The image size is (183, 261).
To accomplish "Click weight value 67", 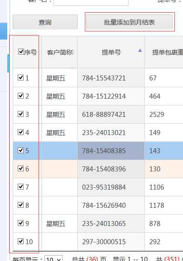I will point(153,78).
